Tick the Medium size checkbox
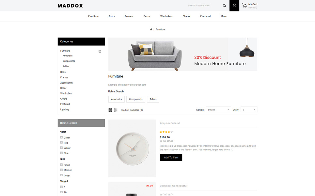Screen dimensions: 315x196 tap(61, 170)
